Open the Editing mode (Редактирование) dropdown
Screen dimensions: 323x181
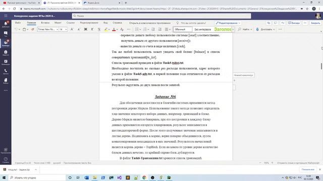coord(228,23)
